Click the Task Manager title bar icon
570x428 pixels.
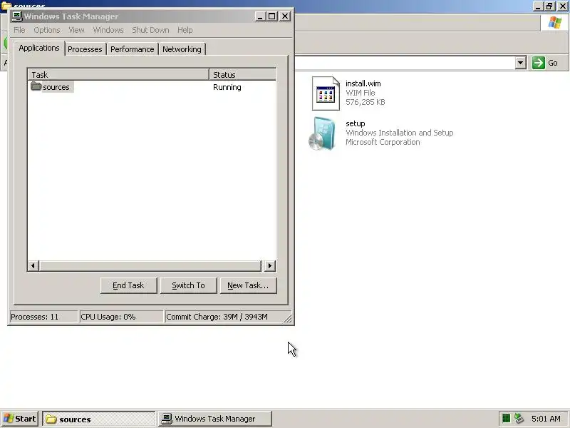(17, 16)
